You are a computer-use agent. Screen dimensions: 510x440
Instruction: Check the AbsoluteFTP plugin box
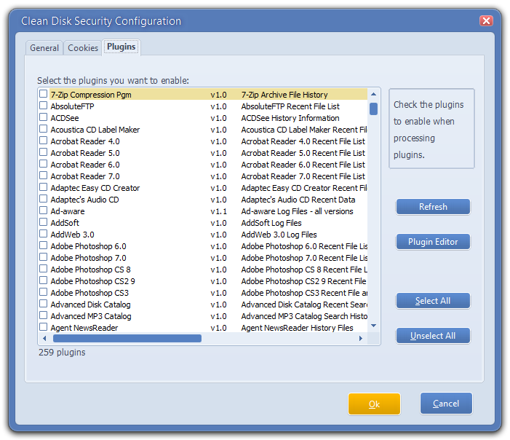[x=43, y=106]
